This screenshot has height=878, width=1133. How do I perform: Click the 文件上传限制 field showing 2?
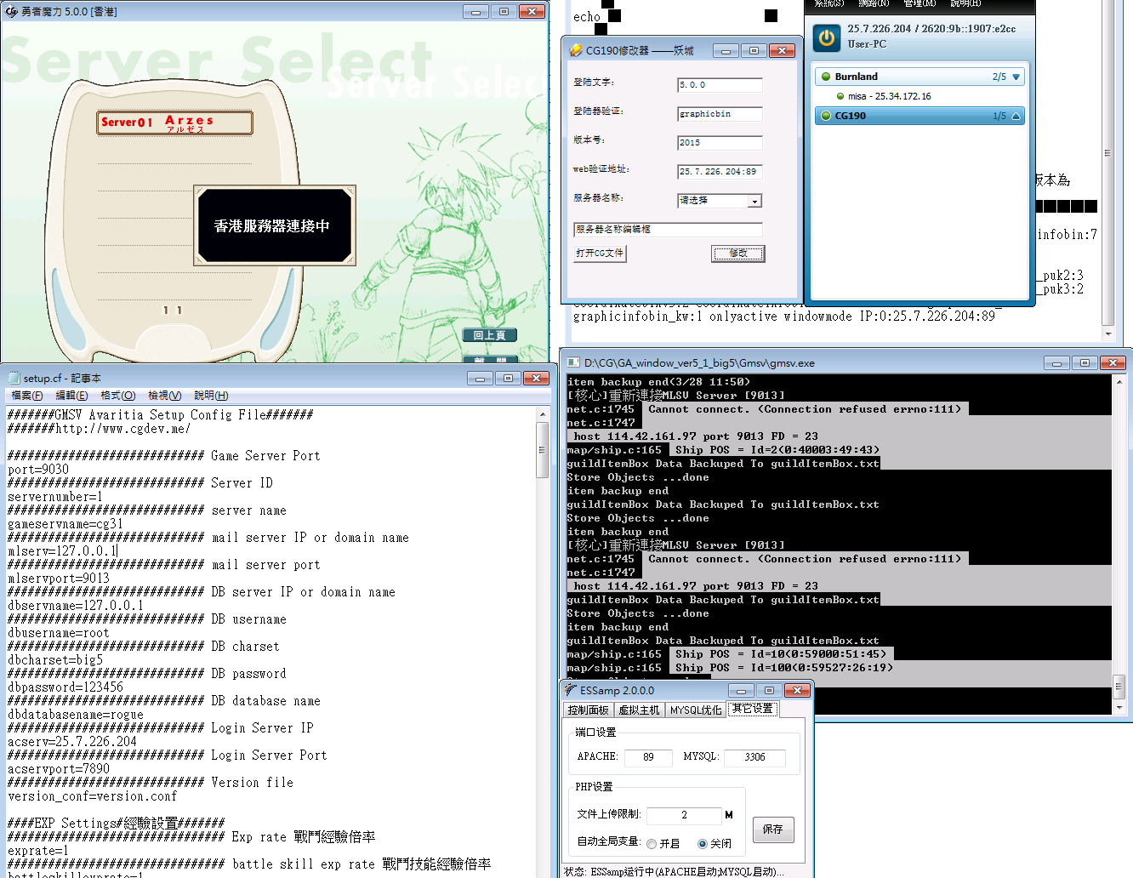(x=684, y=815)
